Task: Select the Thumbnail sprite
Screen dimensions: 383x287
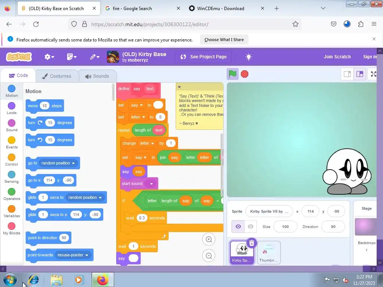Action: [269, 253]
